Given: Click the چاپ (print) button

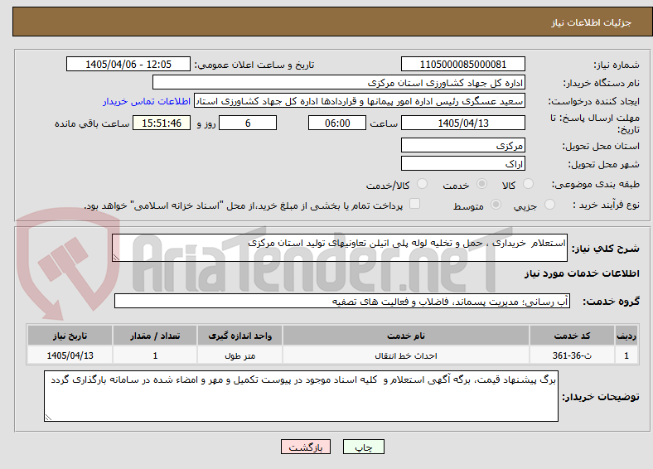Looking at the screenshot, I should 363,447.
